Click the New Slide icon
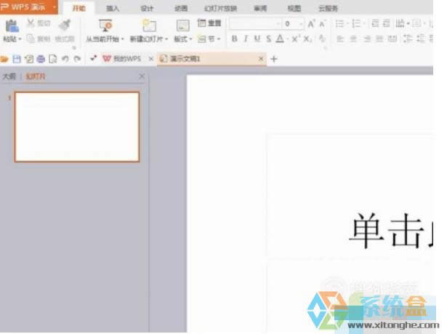This screenshot has height=334, width=447. pos(149,25)
